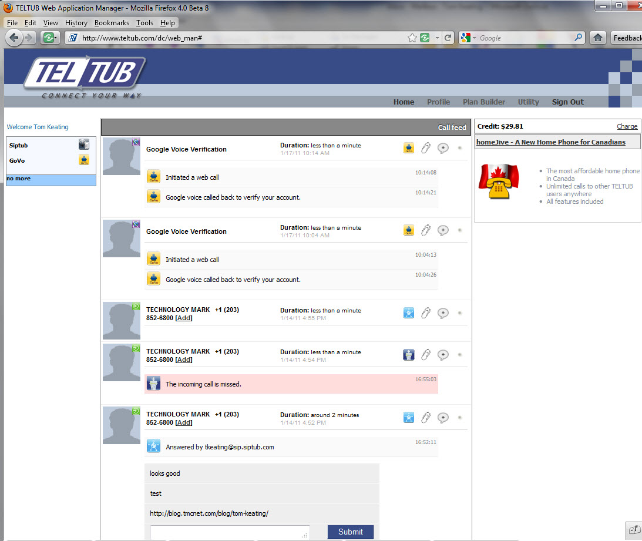
Task: Click the GoVo app icon on the 10:14 AM call
Action: click(x=409, y=148)
